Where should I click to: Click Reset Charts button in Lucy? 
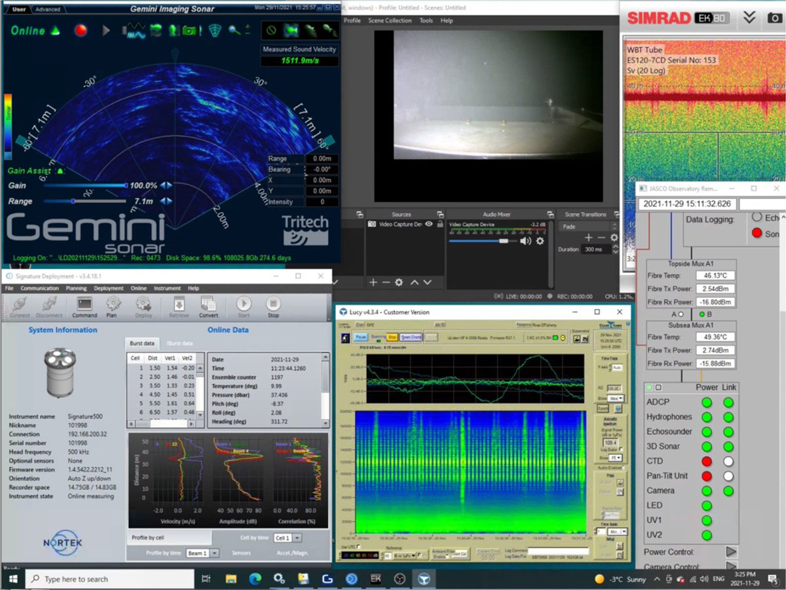(x=411, y=337)
